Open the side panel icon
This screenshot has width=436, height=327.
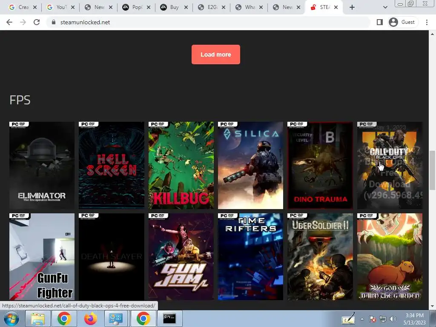(x=379, y=22)
